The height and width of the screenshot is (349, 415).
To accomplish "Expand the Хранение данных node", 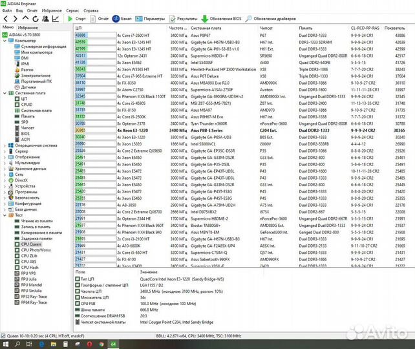I will pos(5,169).
